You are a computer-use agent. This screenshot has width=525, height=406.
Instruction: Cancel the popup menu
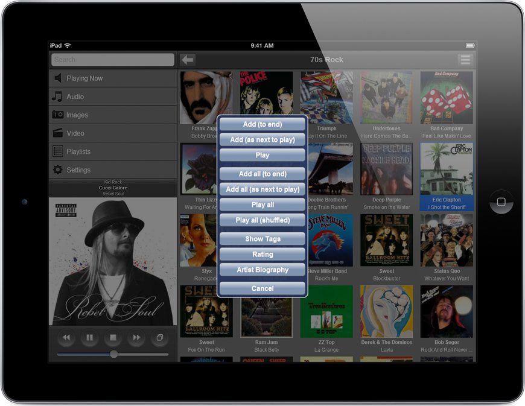[262, 288]
